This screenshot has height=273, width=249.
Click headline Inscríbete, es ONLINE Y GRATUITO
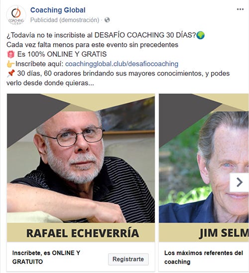tap(46, 257)
